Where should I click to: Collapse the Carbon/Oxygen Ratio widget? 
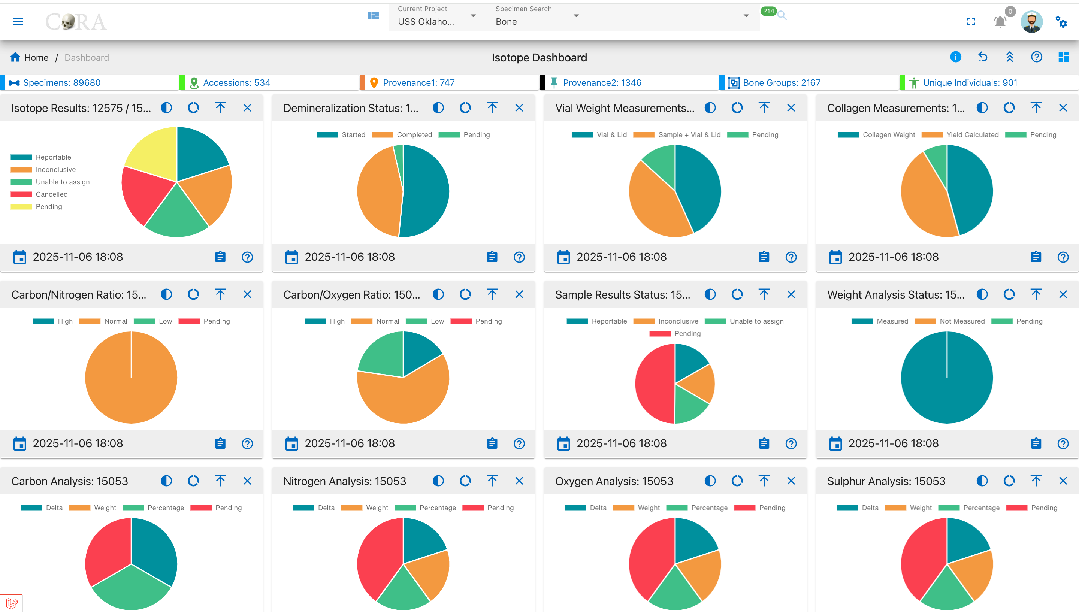tap(492, 294)
